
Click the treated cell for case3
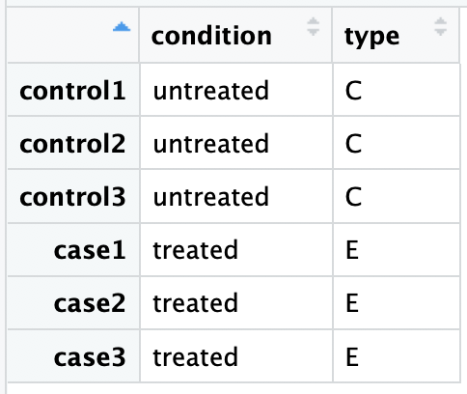236,356
